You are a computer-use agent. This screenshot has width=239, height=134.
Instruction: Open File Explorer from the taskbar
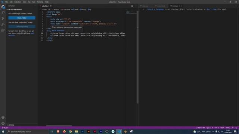click(x=76, y=131)
